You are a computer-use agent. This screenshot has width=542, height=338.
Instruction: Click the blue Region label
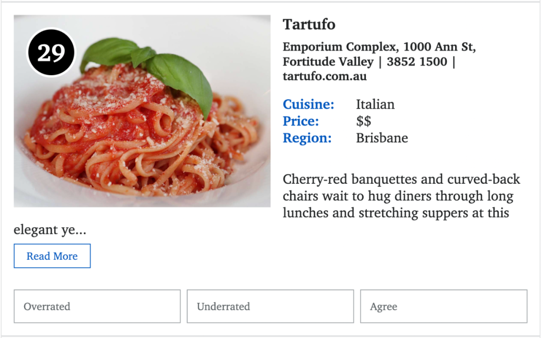pyautogui.click(x=307, y=138)
